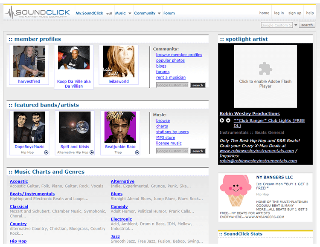The width and height of the screenshot is (320, 247).
Task: Expand the Music menu dropdown arrow
Action: (x=130, y=13)
